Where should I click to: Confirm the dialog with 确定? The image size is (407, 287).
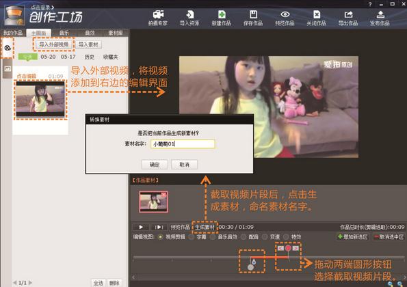155,165
